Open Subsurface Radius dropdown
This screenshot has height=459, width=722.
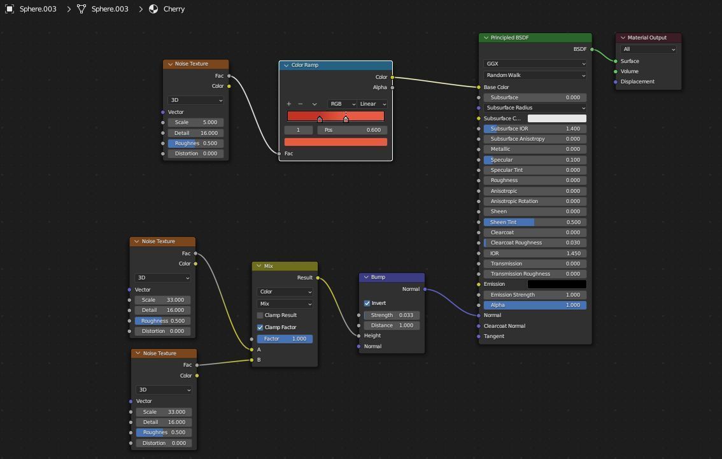pyautogui.click(x=535, y=108)
